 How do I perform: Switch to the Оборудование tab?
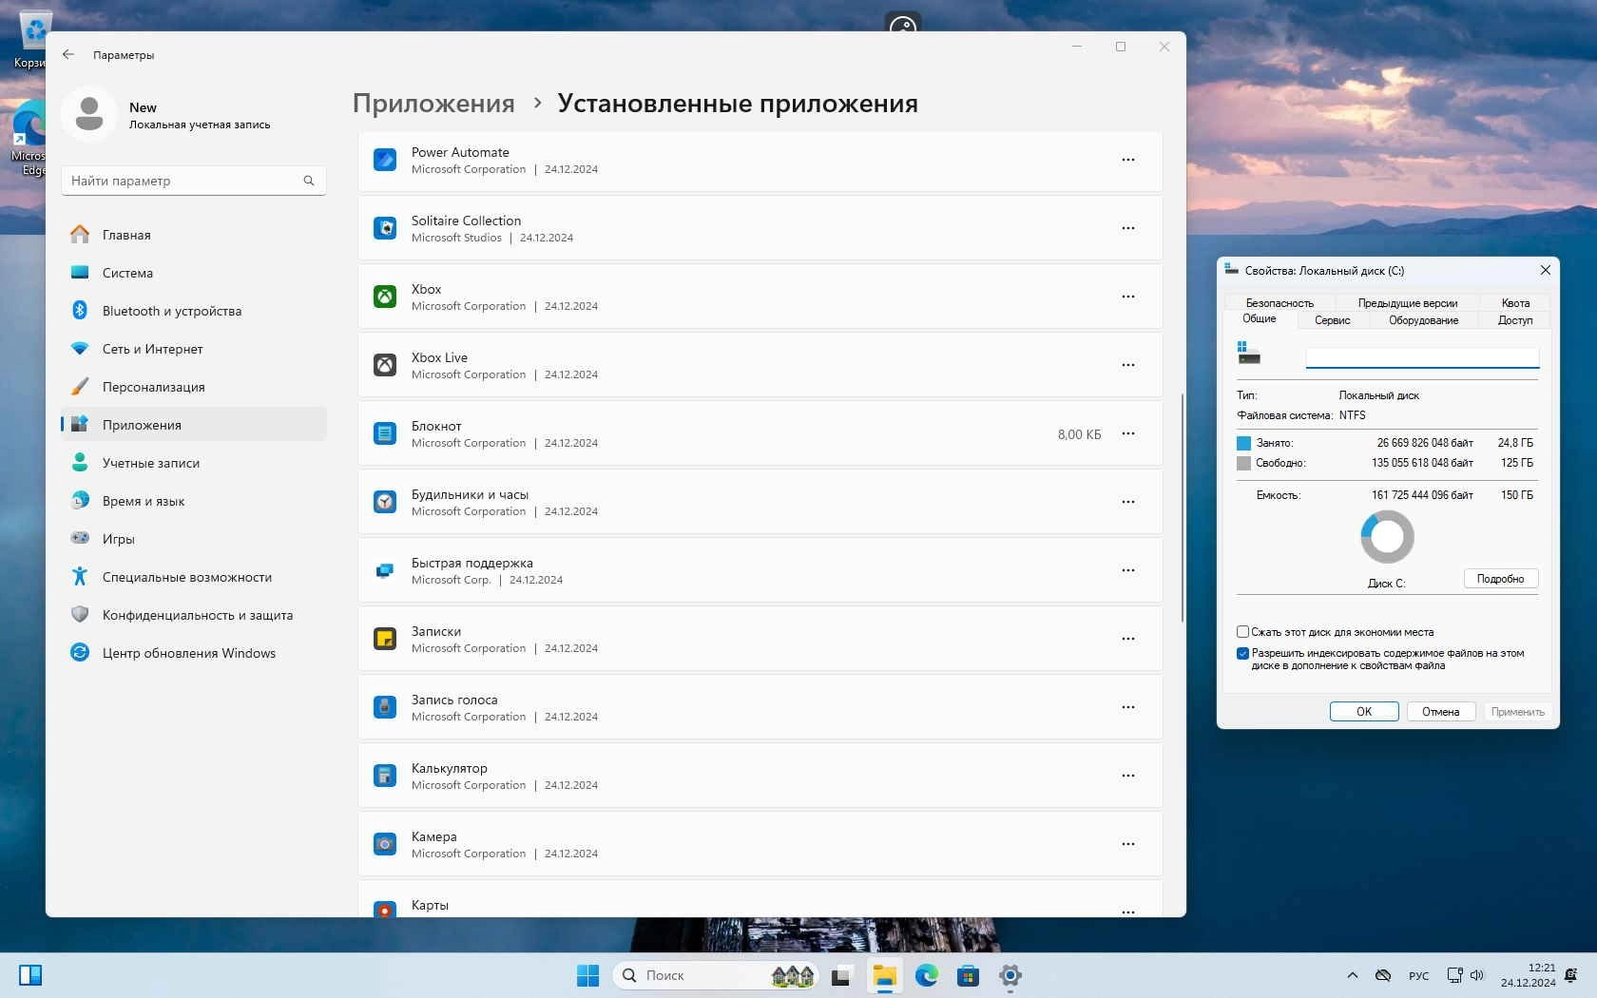(x=1424, y=320)
